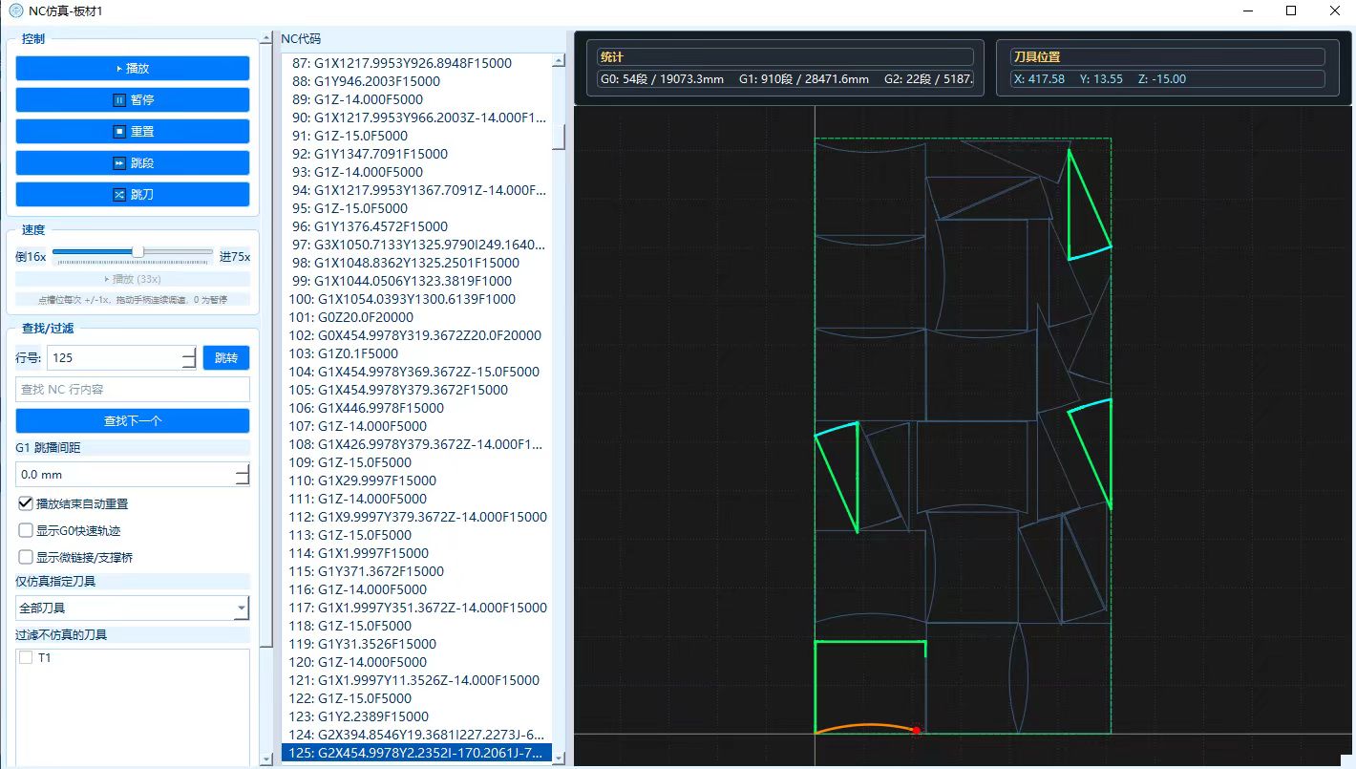Check the T1 tool filter checkbox
Viewport: 1356px width, 769px height.
pos(26,658)
